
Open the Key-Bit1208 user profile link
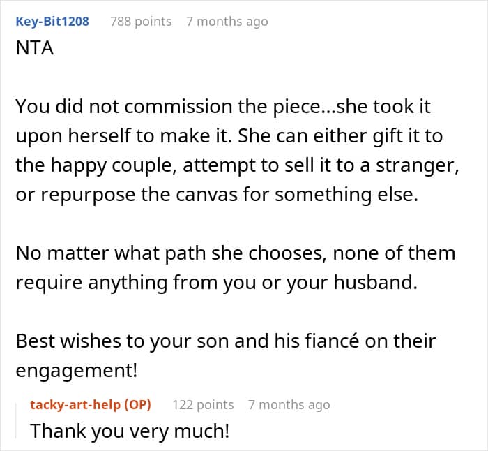52,22
